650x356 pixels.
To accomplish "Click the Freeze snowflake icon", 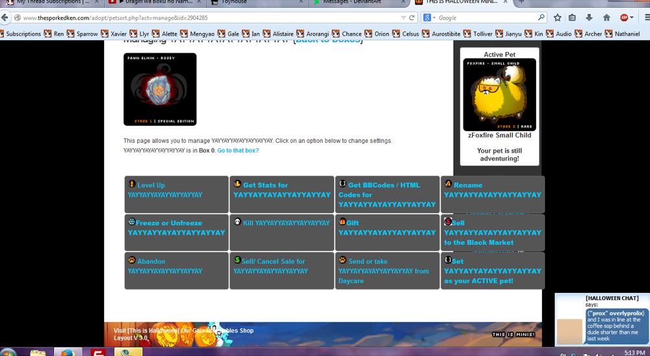I will coord(132,222).
